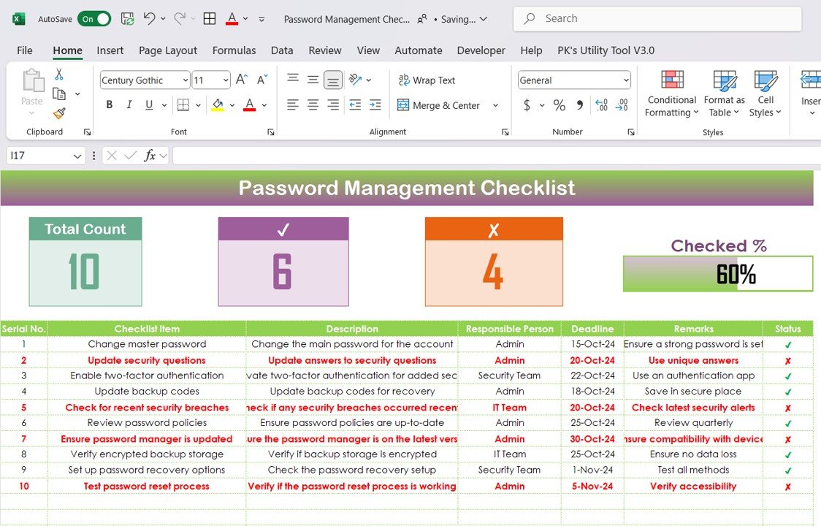Toggle Wrap Text
The height and width of the screenshot is (526, 821).
click(427, 80)
